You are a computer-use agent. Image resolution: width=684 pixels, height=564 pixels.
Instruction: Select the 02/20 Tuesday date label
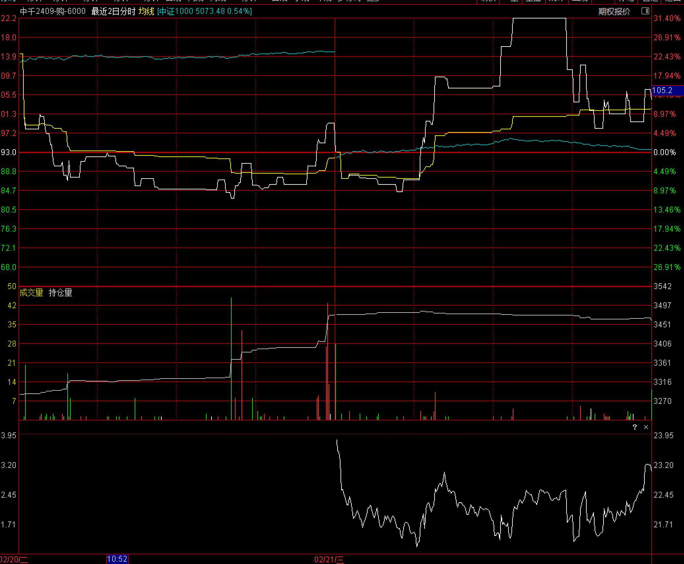[14, 559]
